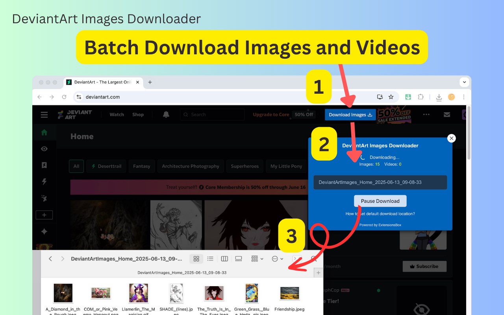Click the install app icon in address bar
Screen dimensions: 504x315
coord(380,97)
